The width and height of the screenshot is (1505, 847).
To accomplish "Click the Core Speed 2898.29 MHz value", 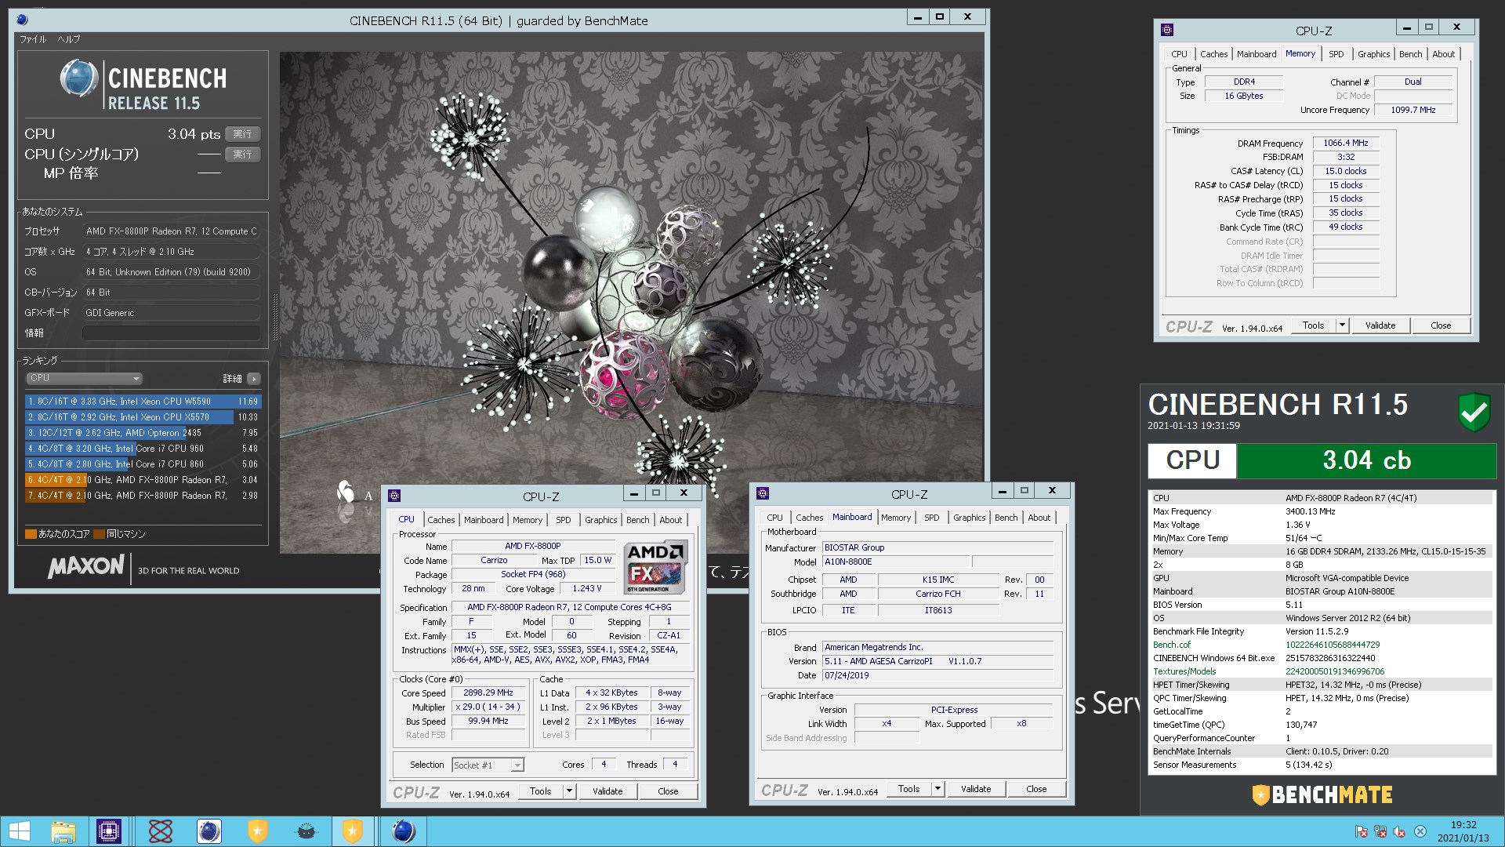I will tap(488, 693).
